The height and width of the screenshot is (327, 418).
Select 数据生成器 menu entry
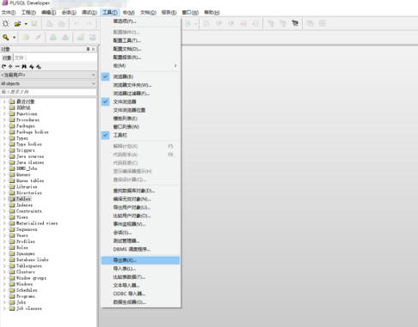[x=140, y=302]
